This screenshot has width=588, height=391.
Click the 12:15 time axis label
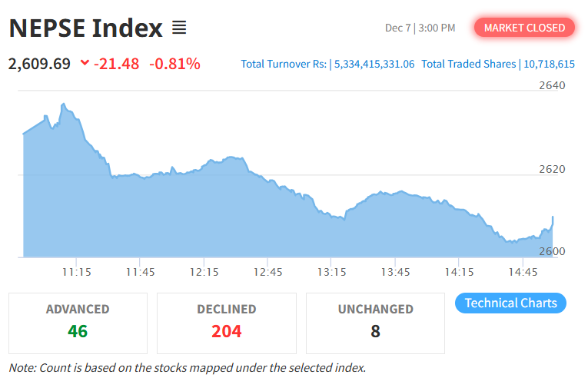pyautogui.click(x=204, y=271)
